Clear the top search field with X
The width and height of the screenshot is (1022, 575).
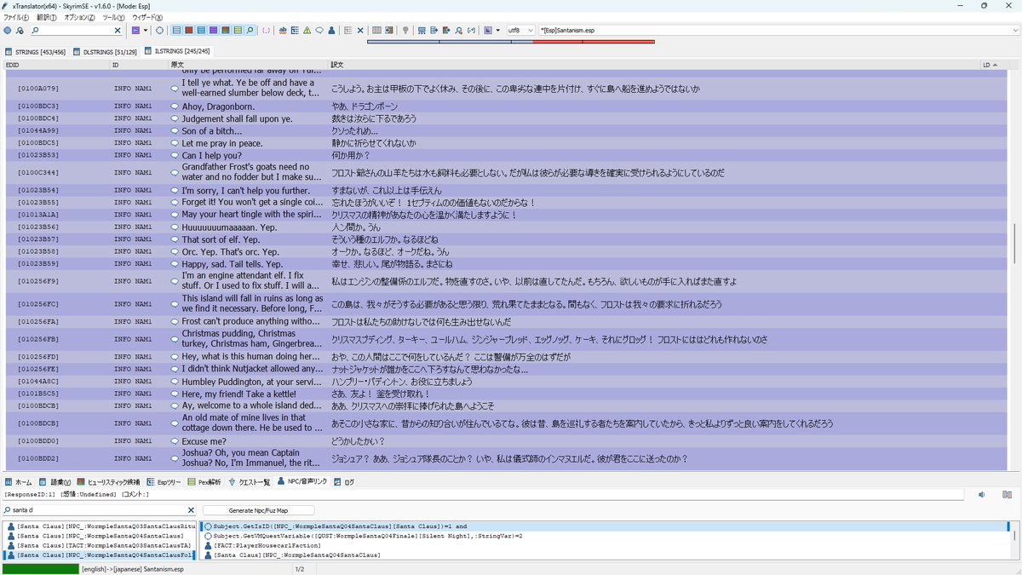118,30
